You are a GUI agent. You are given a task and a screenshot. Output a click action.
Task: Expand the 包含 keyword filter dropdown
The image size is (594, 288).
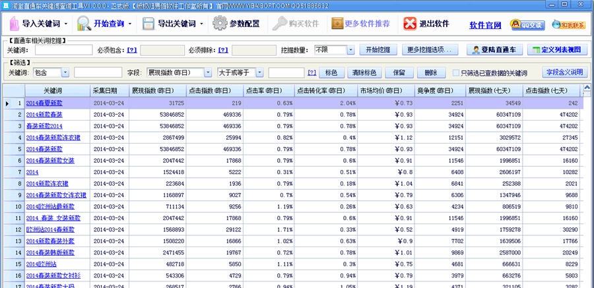click(x=65, y=72)
